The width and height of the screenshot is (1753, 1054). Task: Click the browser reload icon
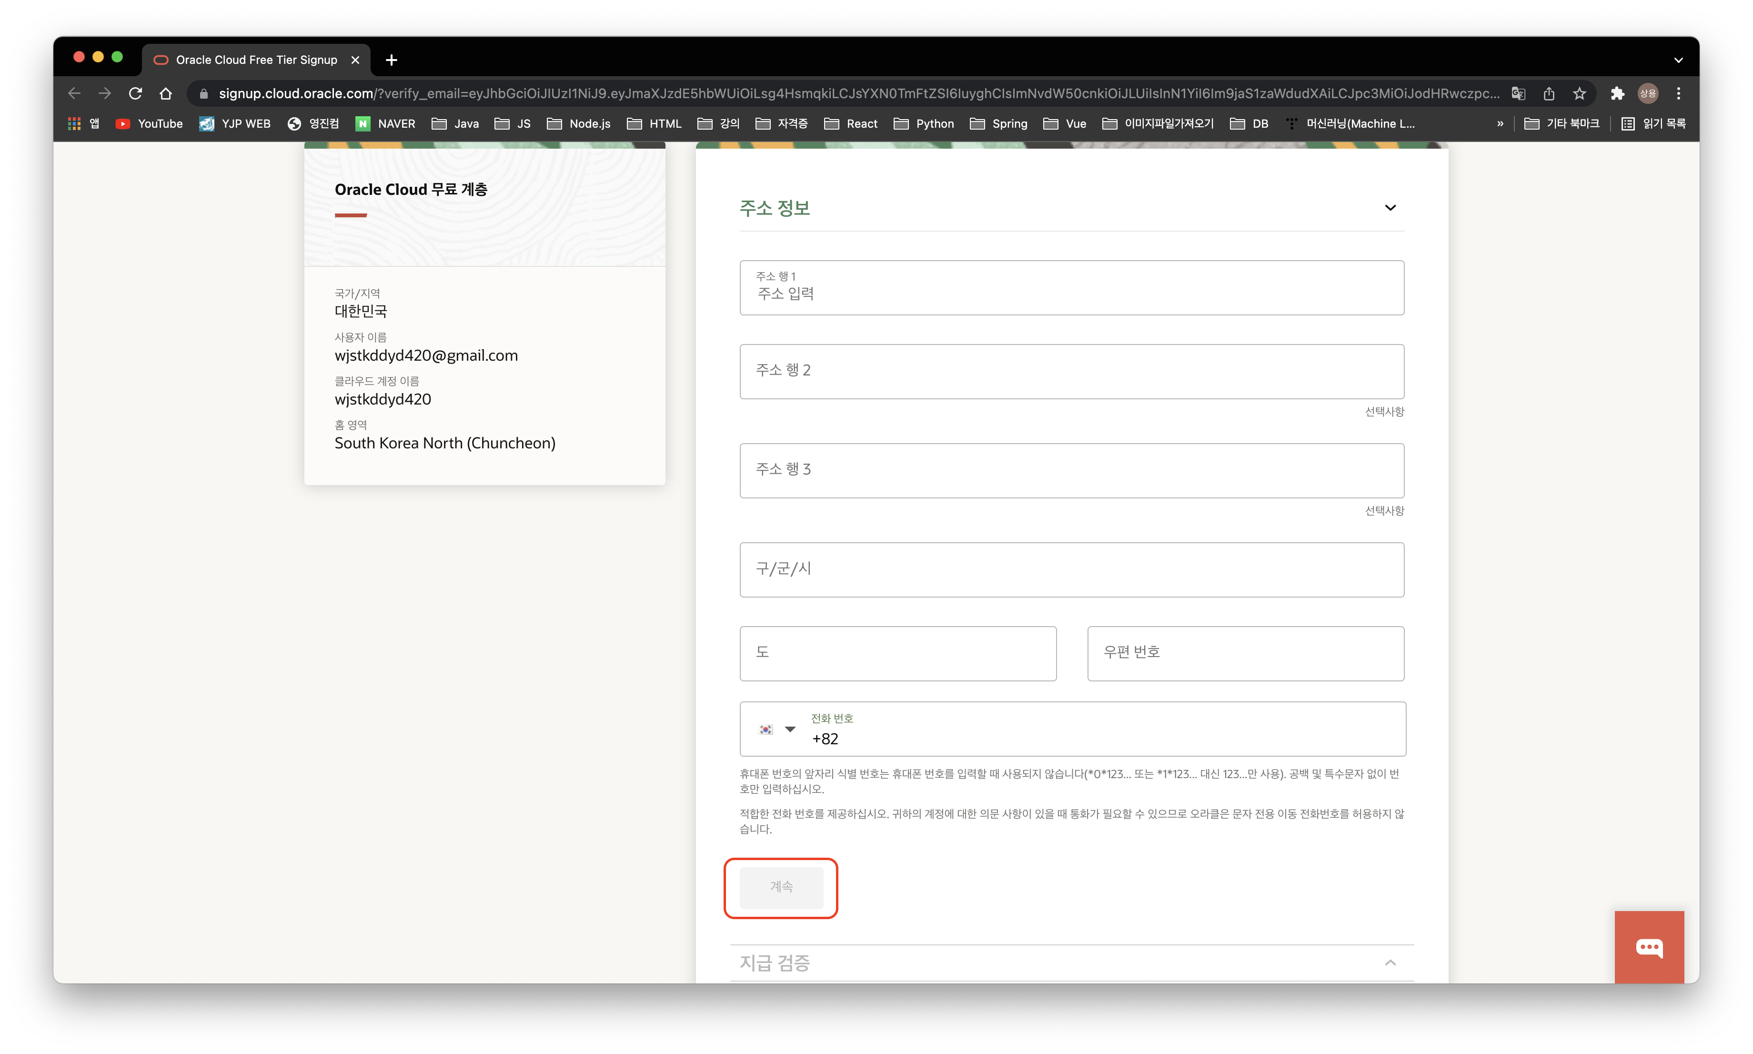136,93
